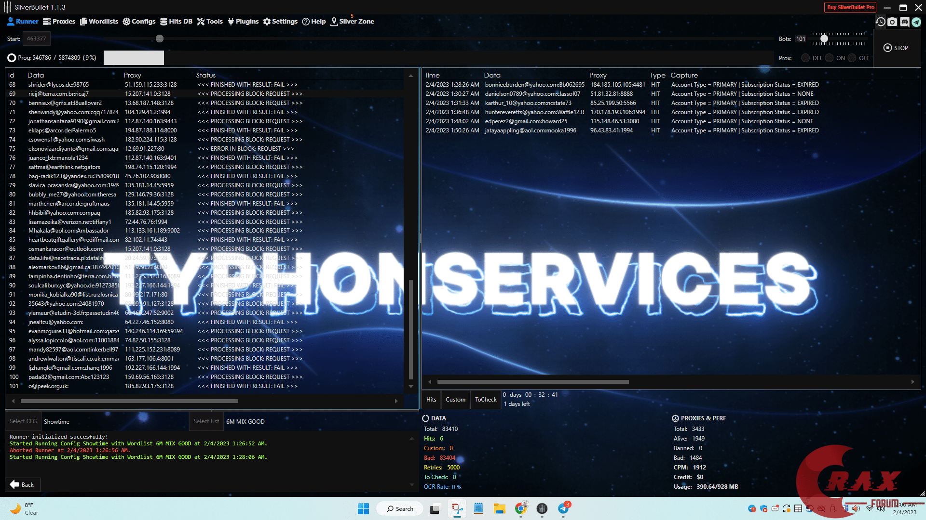Open the Silver Zone tab
Viewport: 926px width, 520px height.
352,22
